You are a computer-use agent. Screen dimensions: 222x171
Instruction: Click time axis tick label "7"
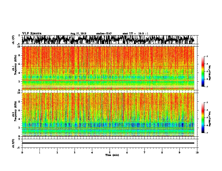tap(145, 153)
